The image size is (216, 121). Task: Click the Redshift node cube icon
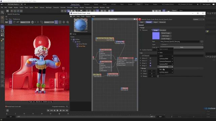[x=140, y=19]
